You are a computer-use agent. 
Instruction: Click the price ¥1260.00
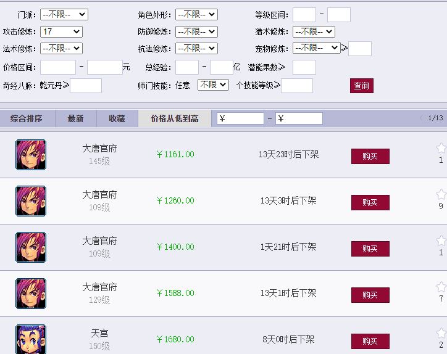(x=175, y=200)
